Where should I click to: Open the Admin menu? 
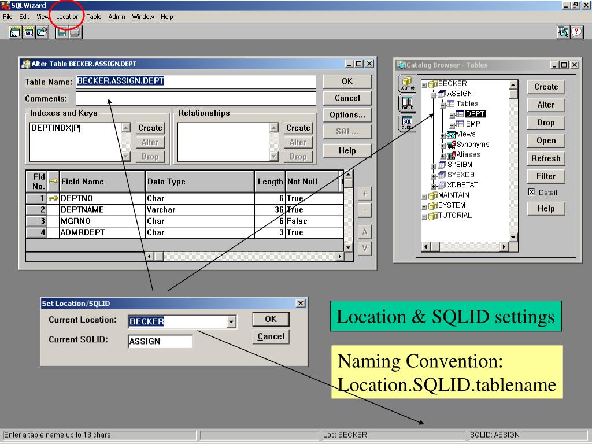(x=117, y=17)
